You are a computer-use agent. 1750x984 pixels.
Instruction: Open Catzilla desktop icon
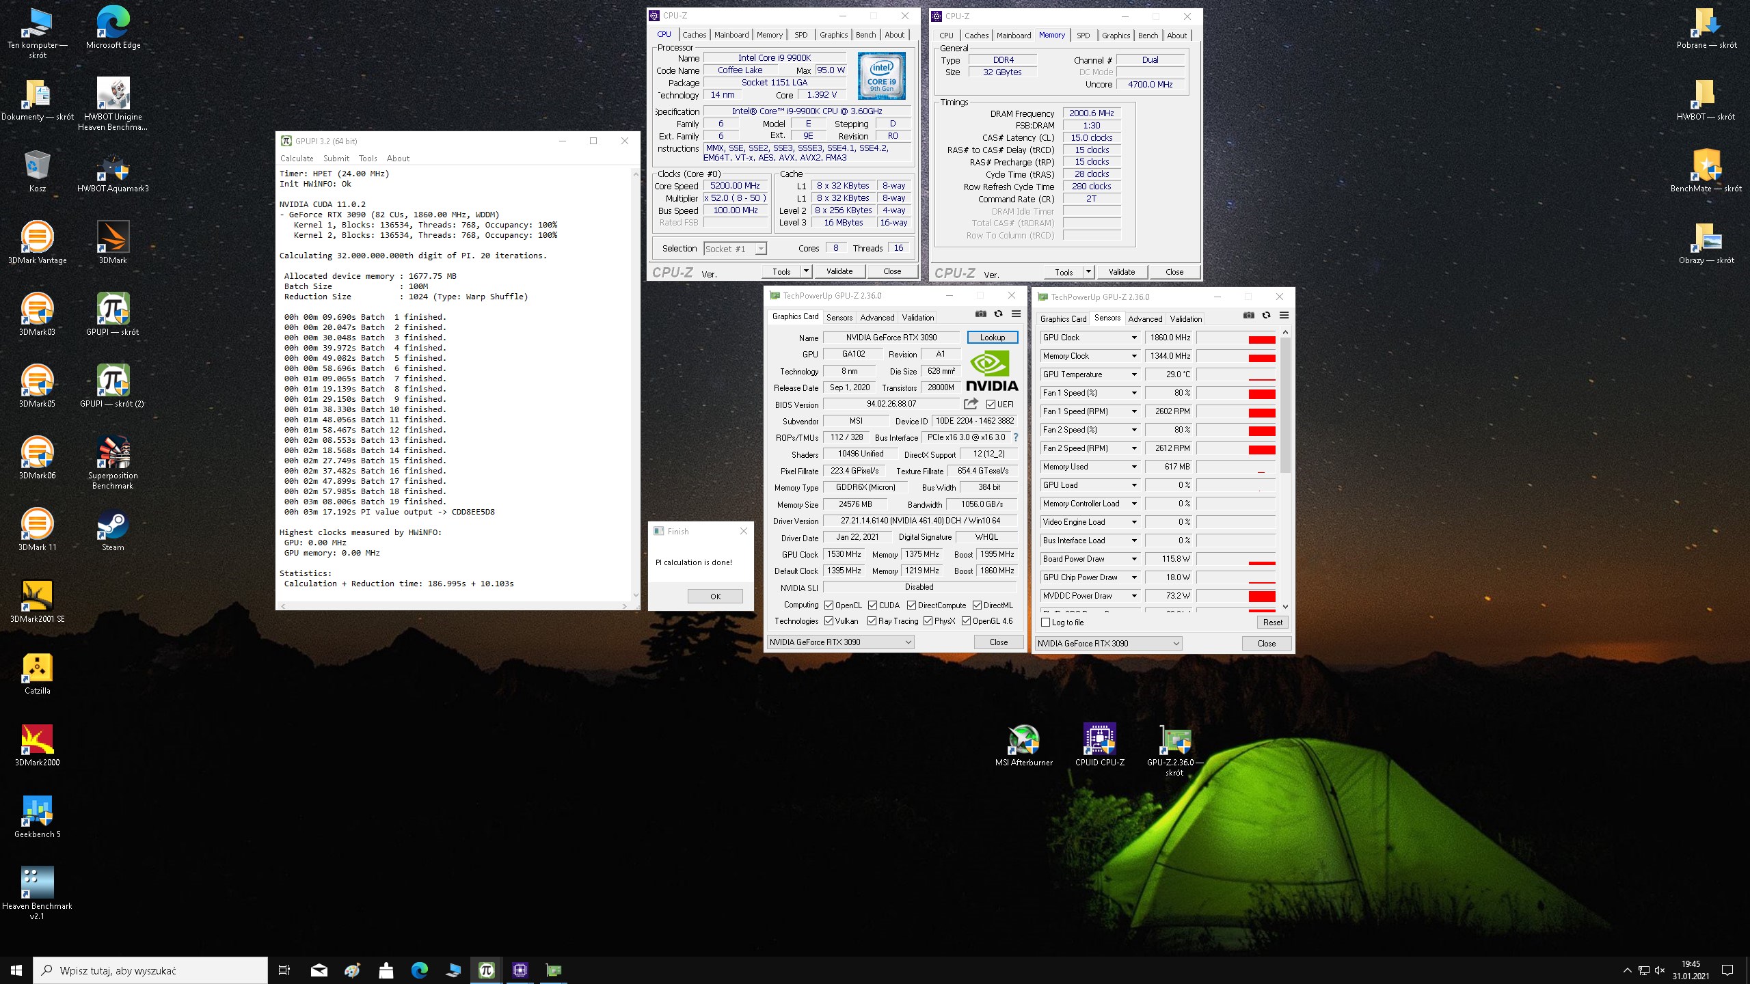click(38, 674)
